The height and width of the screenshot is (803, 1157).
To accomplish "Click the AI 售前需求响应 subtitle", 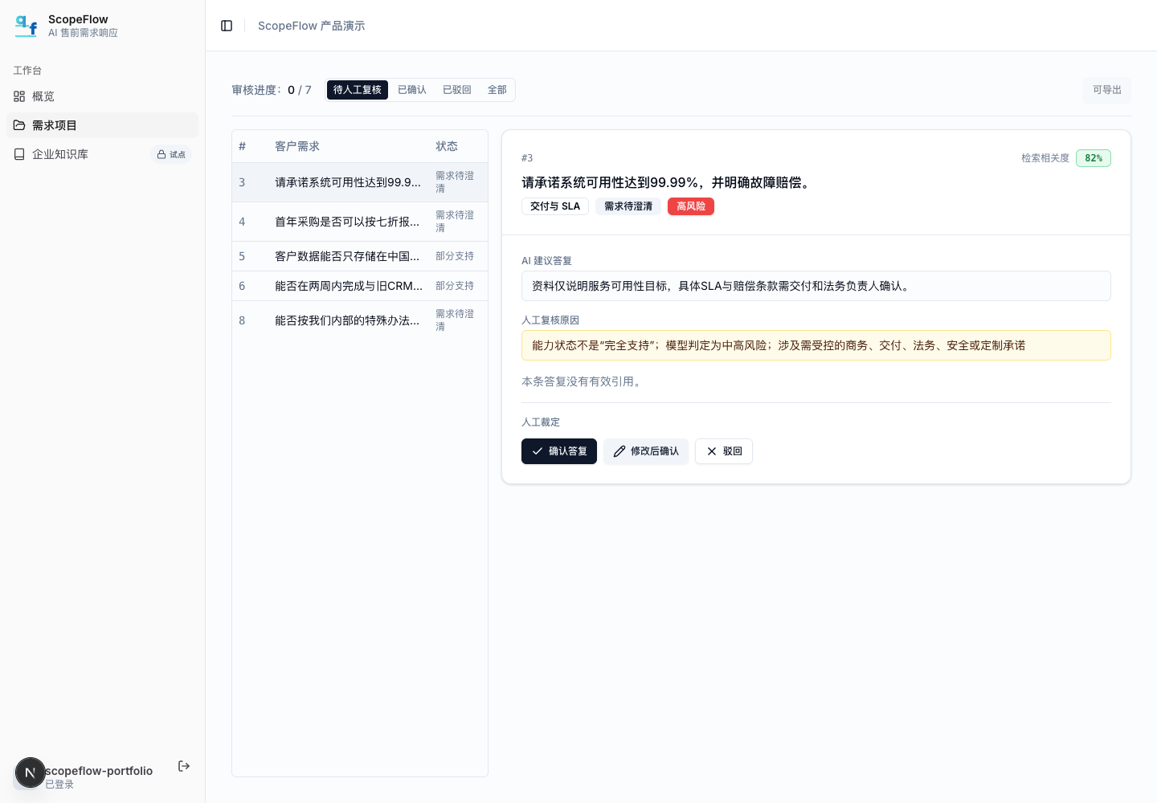I will [x=83, y=33].
